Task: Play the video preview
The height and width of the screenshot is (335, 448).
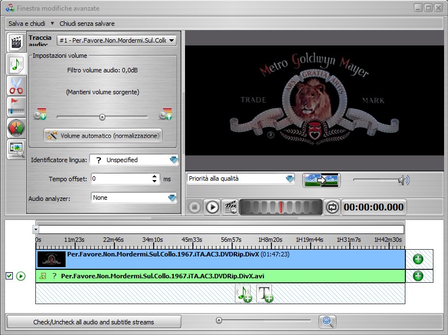Action: (213, 207)
